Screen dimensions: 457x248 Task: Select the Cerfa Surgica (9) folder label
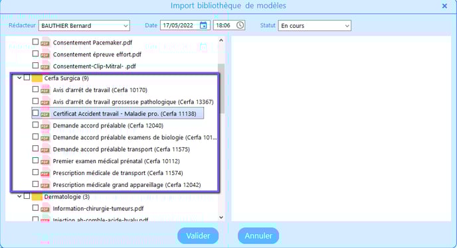point(66,78)
